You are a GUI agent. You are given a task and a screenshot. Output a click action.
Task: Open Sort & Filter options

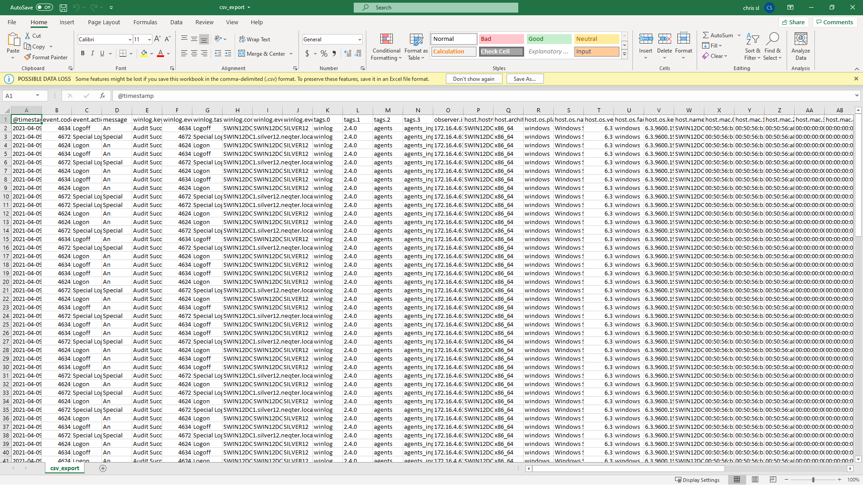pos(752,47)
